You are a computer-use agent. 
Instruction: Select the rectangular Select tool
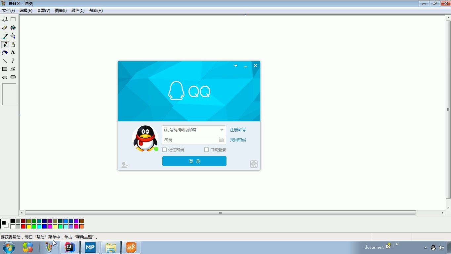(13, 20)
